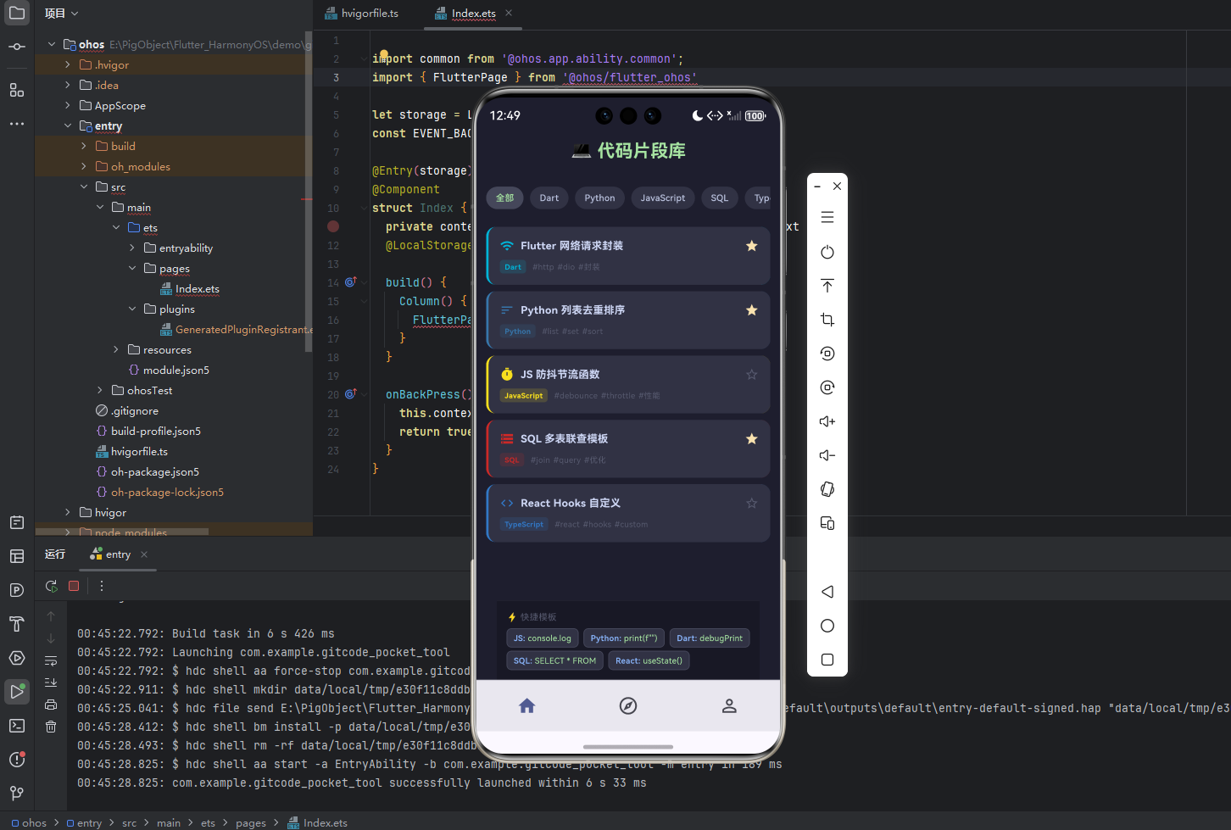Open Run panel more options menu
1231x830 pixels.
(102, 586)
